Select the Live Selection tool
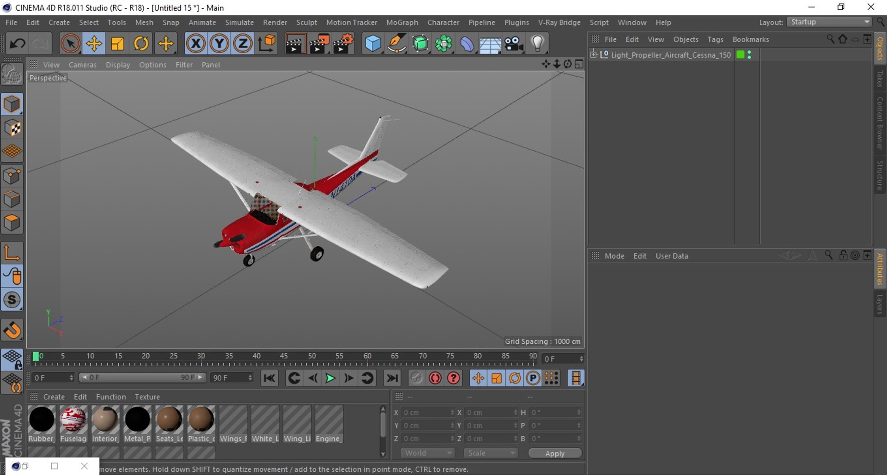 coord(70,44)
